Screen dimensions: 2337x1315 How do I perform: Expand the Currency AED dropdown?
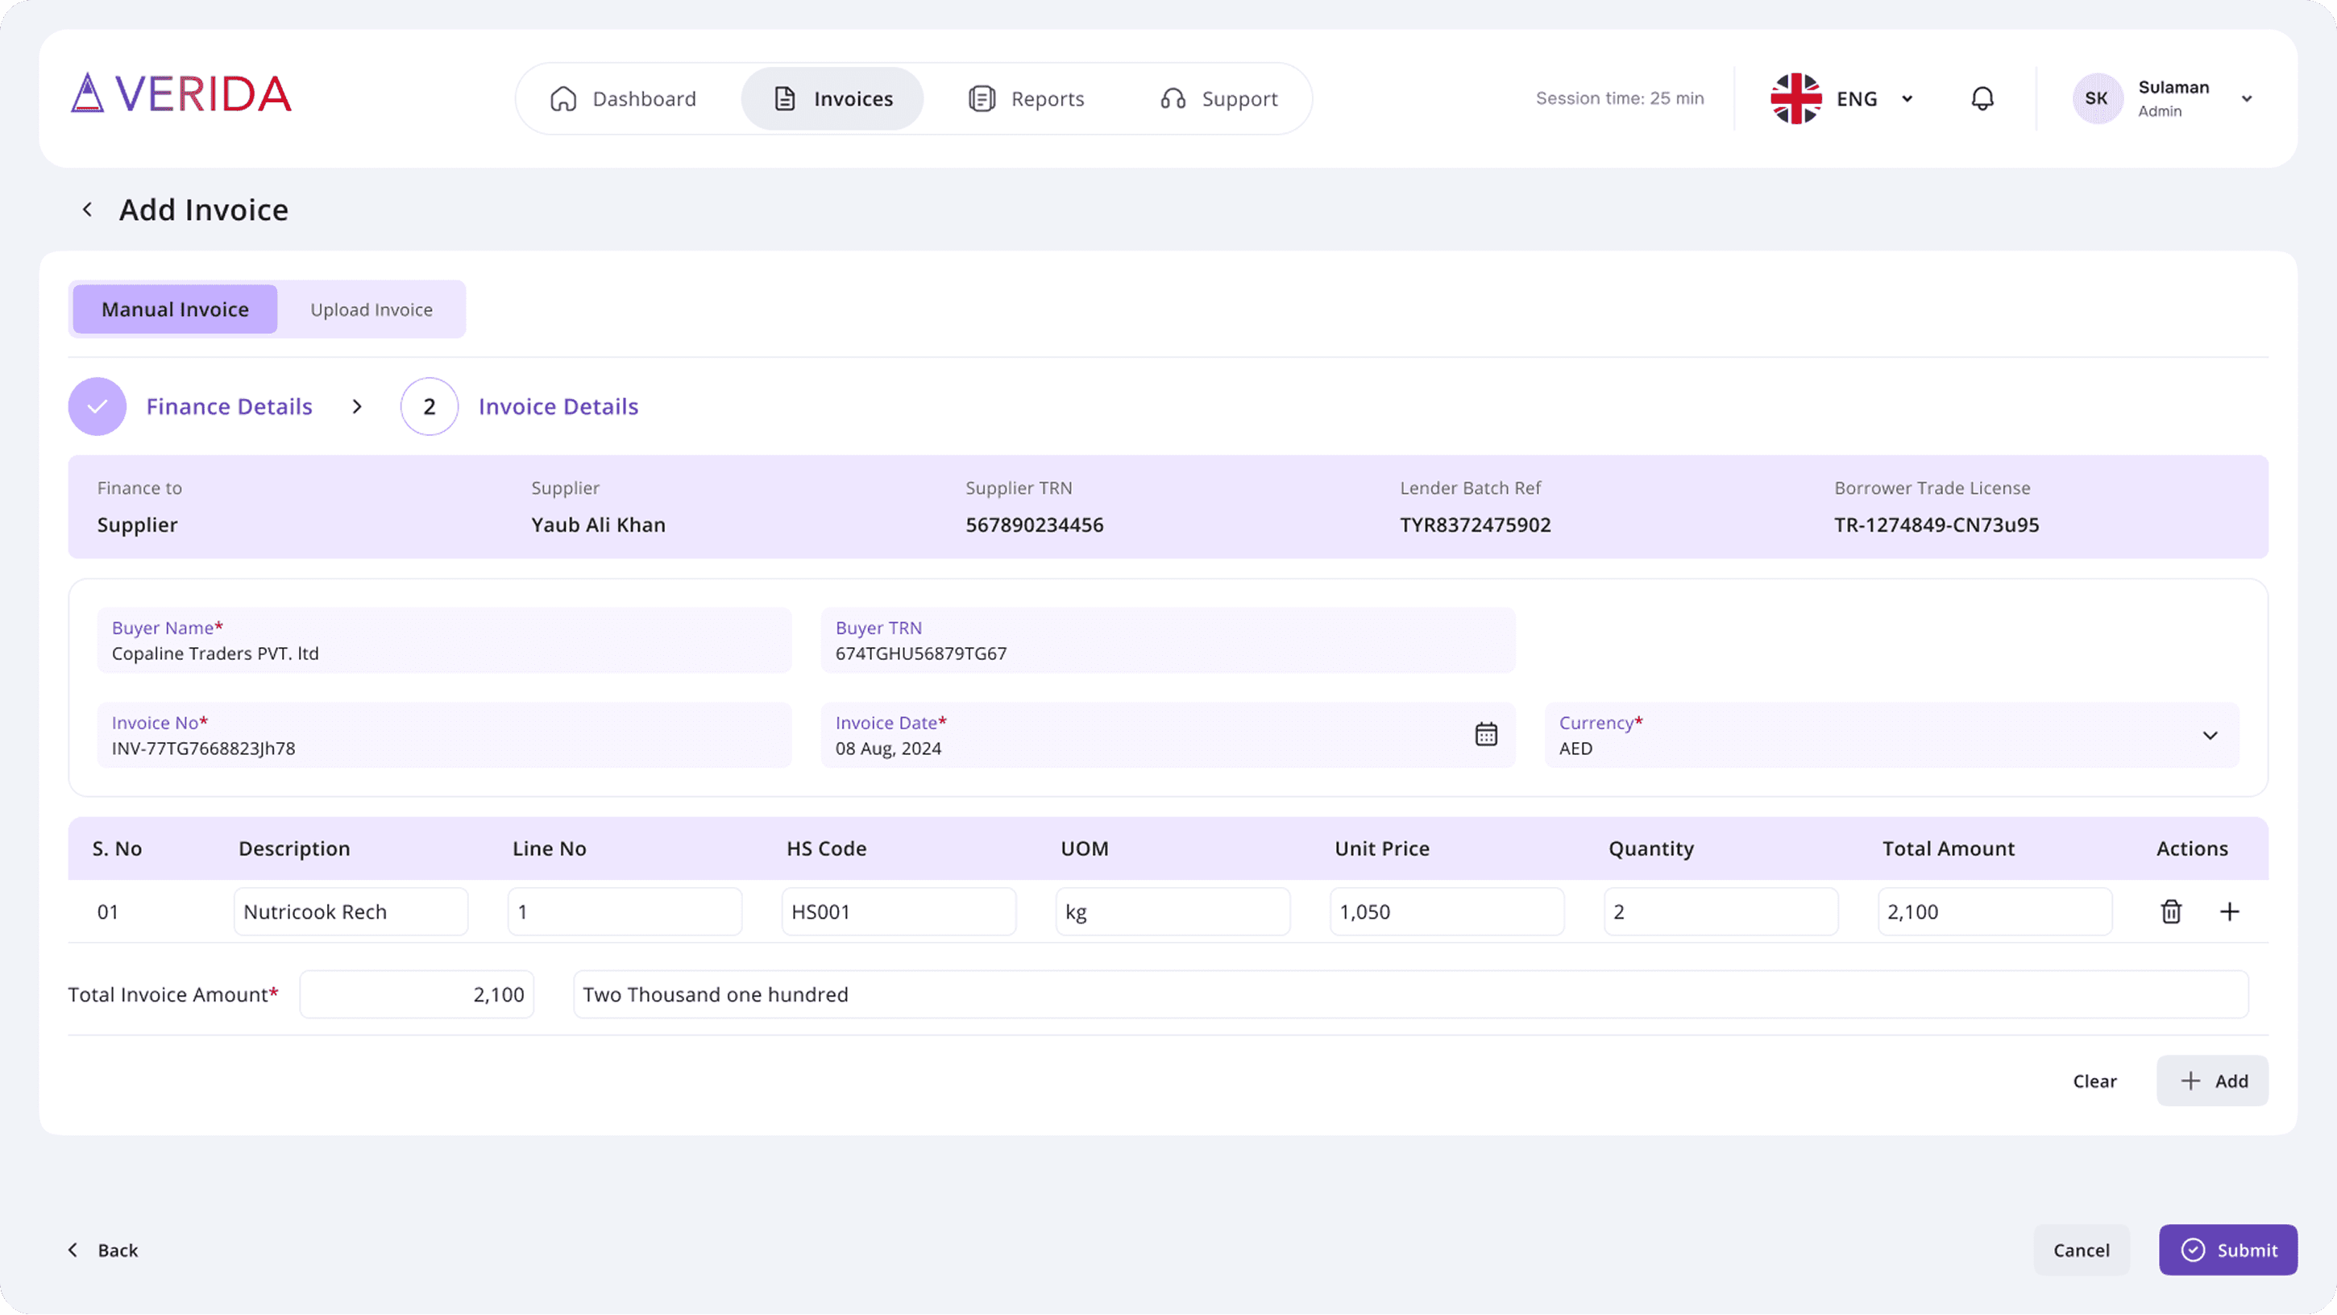click(x=2210, y=736)
